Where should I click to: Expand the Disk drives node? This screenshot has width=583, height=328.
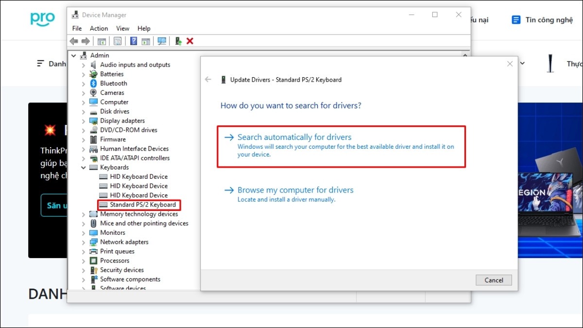(x=84, y=112)
